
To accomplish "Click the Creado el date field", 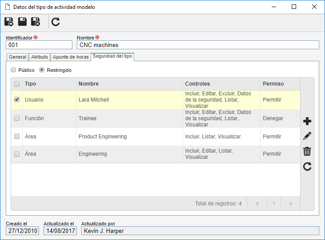I will (22, 231).
